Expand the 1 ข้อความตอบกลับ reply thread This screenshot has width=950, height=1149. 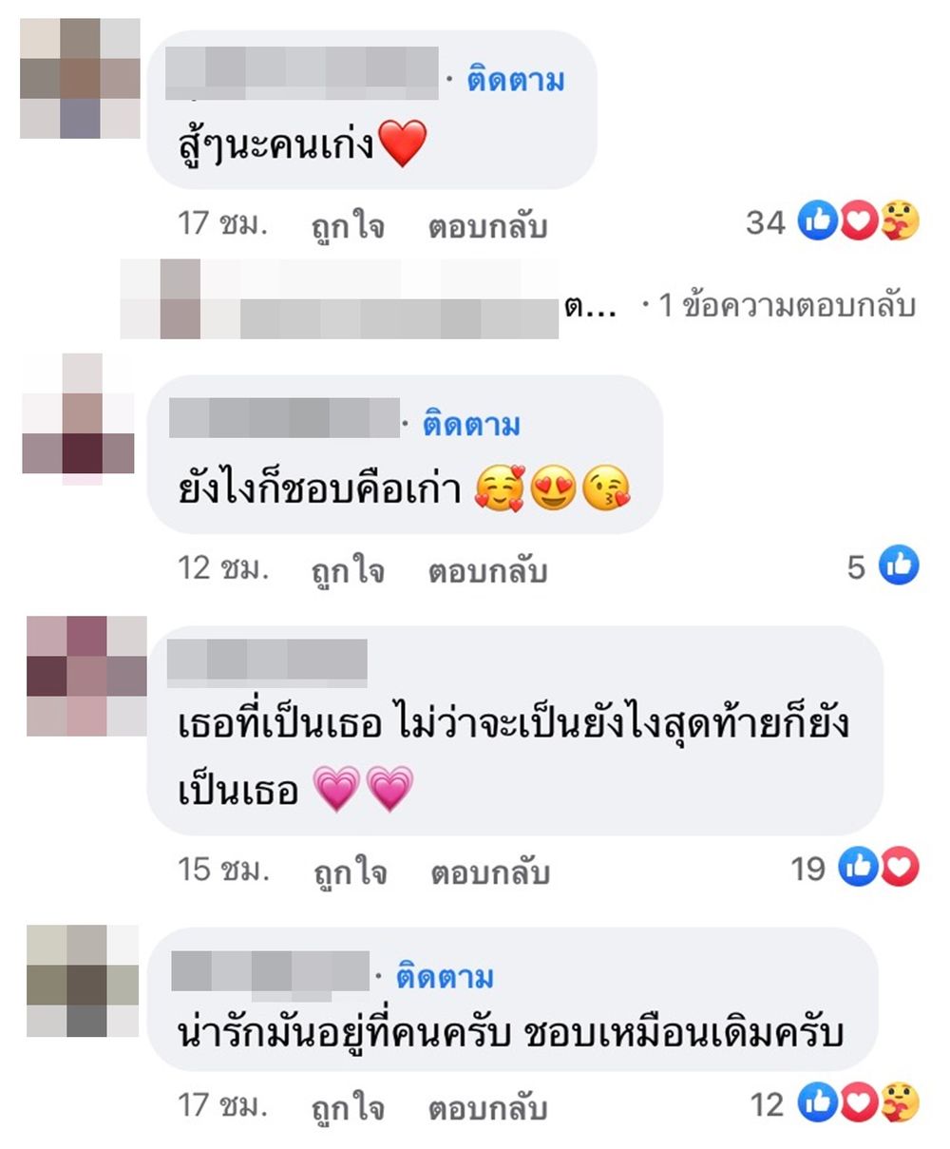pyautogui.click(x=787, y=305)
